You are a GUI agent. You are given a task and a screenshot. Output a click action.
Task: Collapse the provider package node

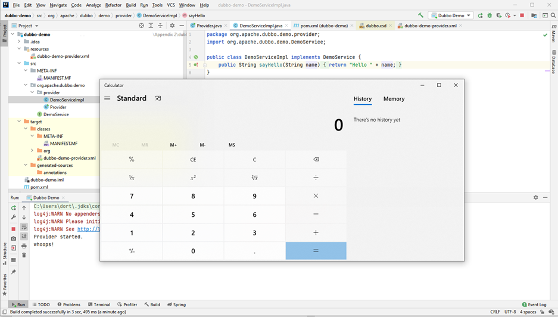point(32,92)
